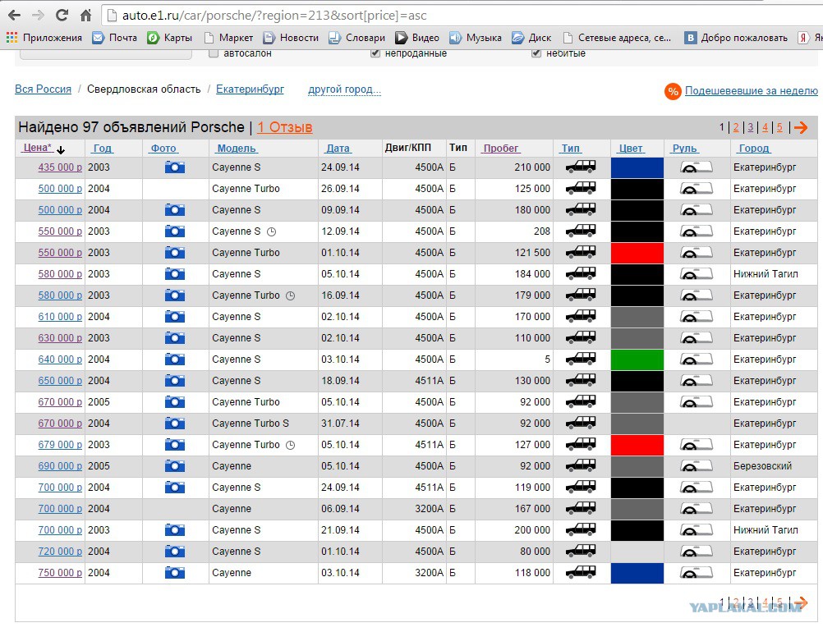Screen dimensions: 823x632
Task: Go to page 4 in top pagination
Action: [x=766, y=127]
